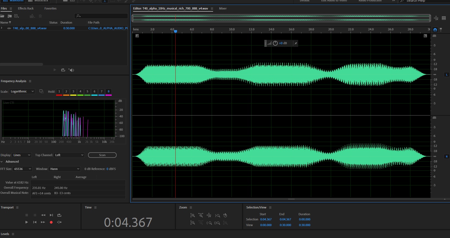Switch to the Mixer tab
Screen dimensions: 450x238
[223, 8]
